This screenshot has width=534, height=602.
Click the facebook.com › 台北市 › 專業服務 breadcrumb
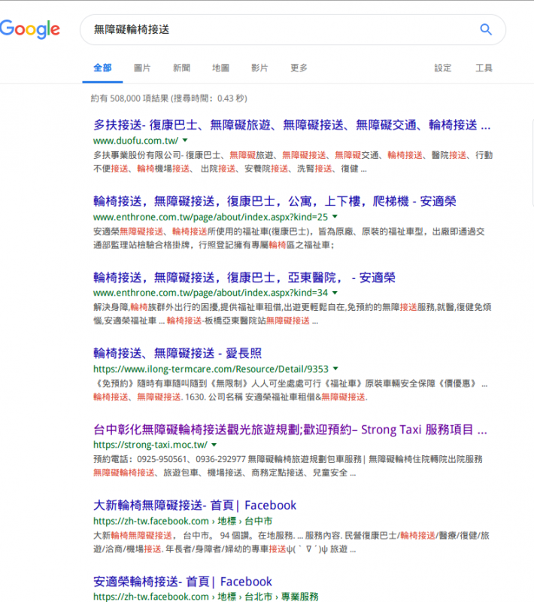point(206,596)
